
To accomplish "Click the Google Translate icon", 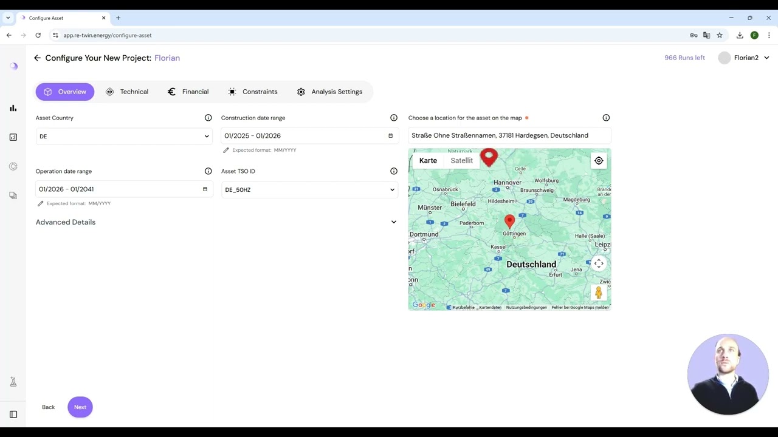I will tap(706, 35).
